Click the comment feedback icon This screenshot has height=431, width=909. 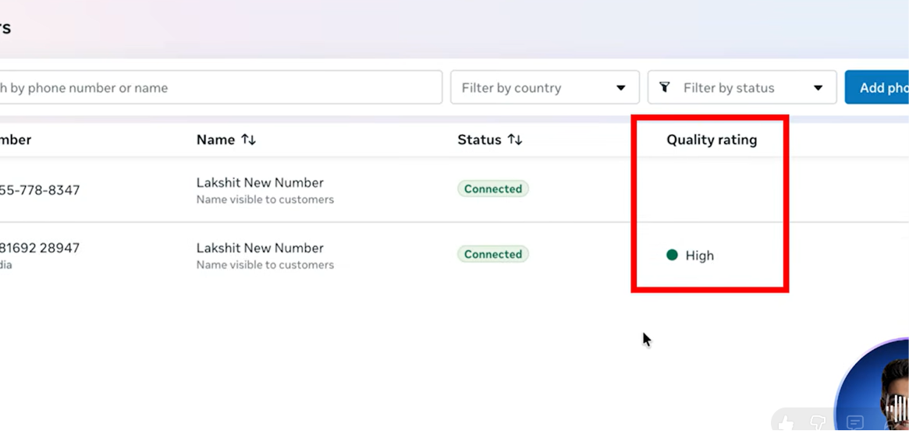pyautogui.click(x=855, y=422)
